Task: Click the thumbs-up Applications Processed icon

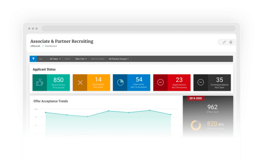Action: (39, 82)
